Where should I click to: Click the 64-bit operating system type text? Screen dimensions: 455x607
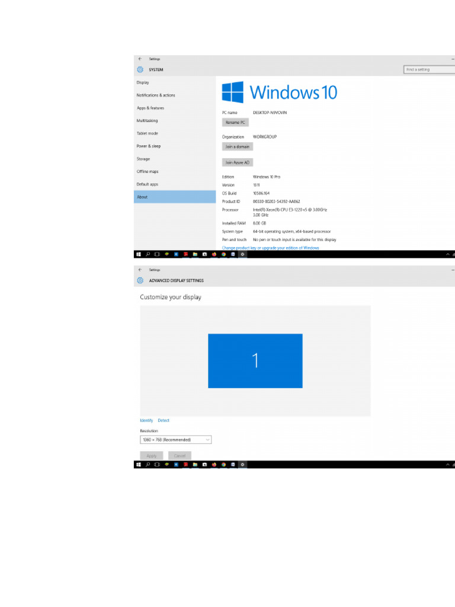292,232
